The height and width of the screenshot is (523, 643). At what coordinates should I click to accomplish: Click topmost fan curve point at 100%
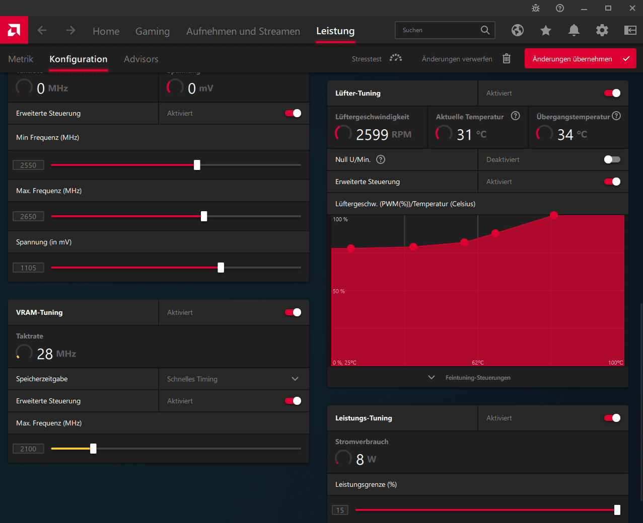point(554,215)
